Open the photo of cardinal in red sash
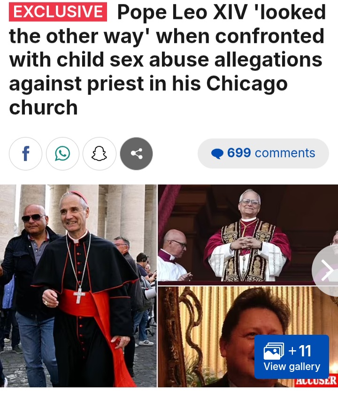The width and height of the screenshot is (338, 393). coord(78,286)
